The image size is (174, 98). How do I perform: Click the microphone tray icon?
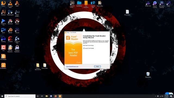158,96
